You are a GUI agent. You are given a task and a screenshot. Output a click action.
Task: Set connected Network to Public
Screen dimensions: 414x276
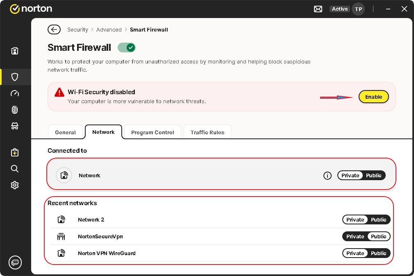click(373, 176)
